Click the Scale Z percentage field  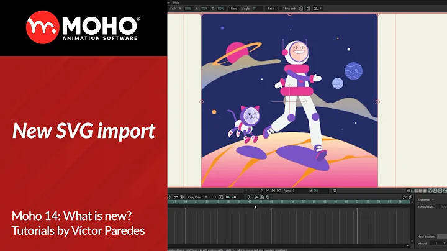222,9
